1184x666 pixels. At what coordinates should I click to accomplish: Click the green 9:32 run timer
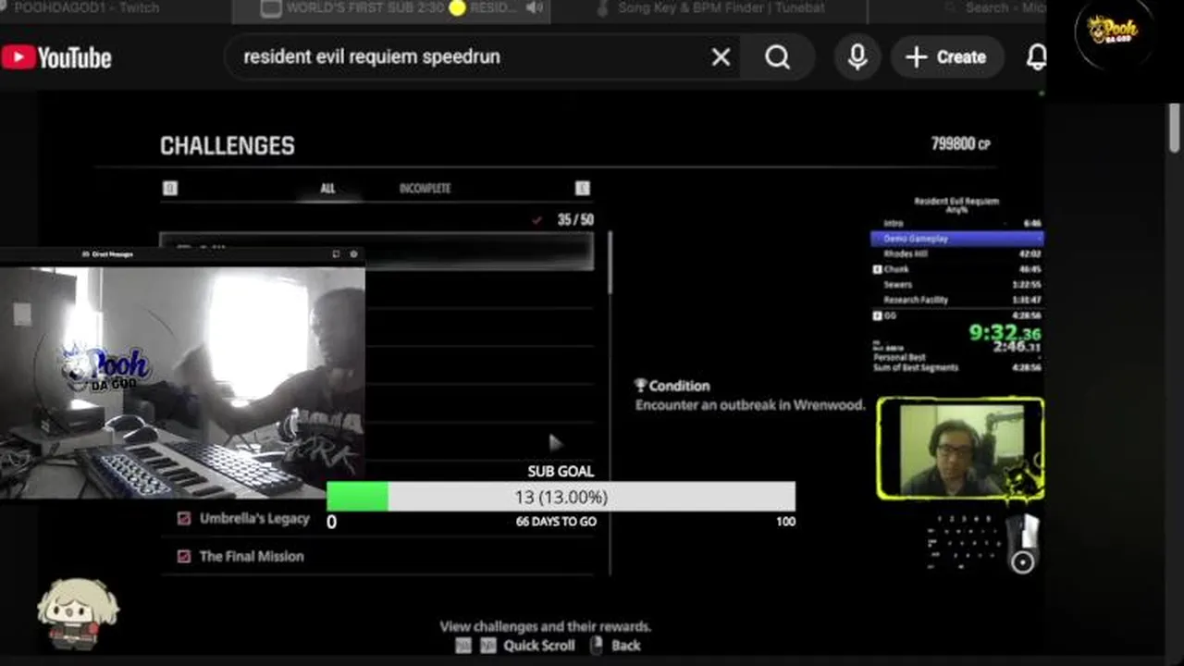coord(1005,333)
